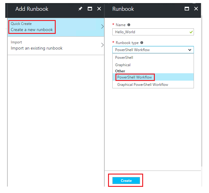Screen dimensions: 209x193
Task: Maximize the Runbook blade
Action: click(x=187, y=9)
